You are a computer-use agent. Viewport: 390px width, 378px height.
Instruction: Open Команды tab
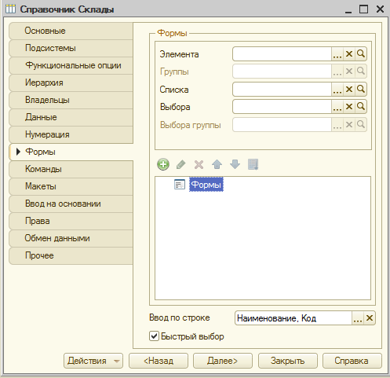click(x=71, y=169)
